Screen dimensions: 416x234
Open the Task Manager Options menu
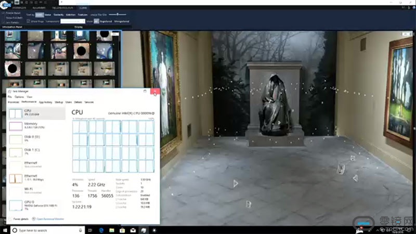pos(19,97)
